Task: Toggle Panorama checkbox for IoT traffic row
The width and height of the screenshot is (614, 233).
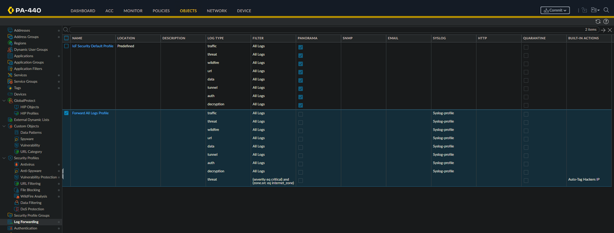Action: coord(301,47)
